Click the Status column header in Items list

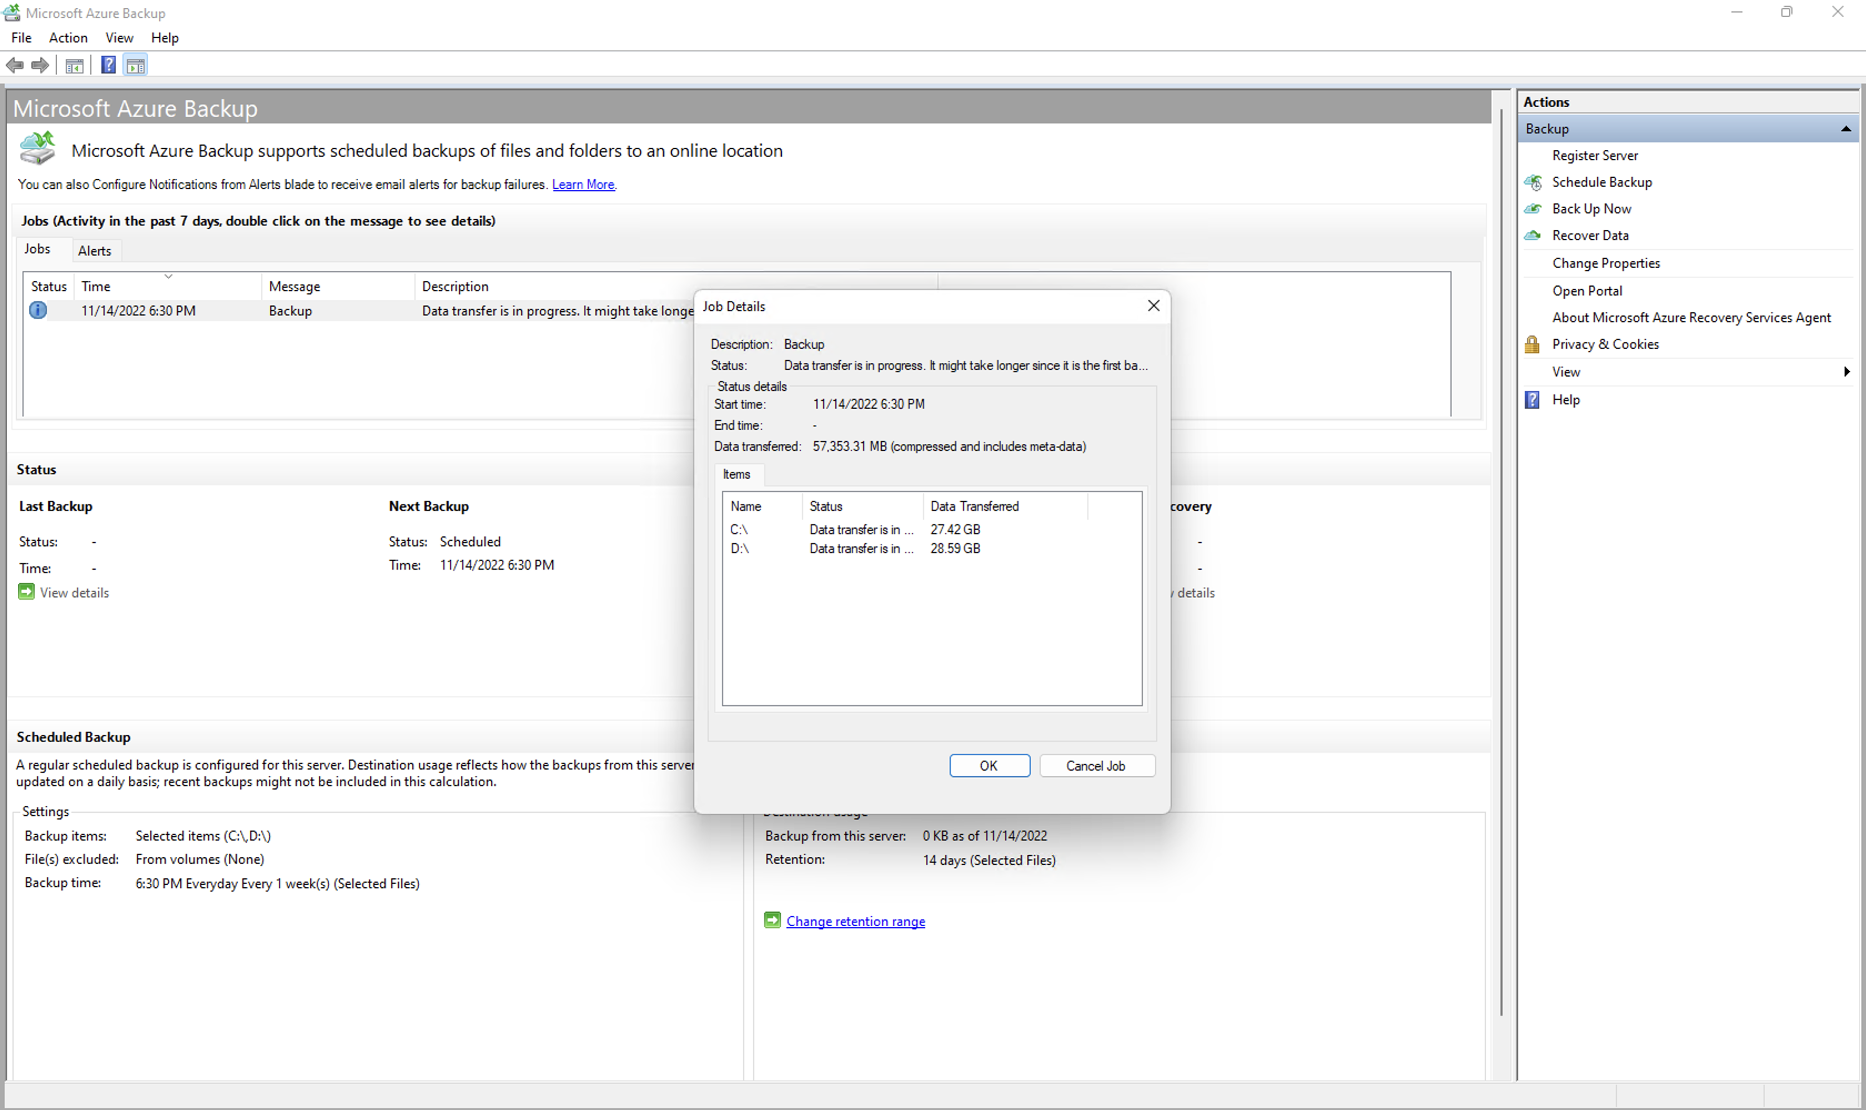(862, 506)
